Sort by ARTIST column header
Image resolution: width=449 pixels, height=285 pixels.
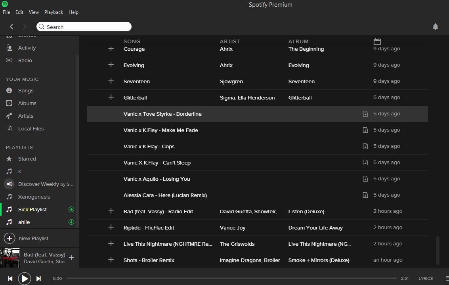point(230,41)
